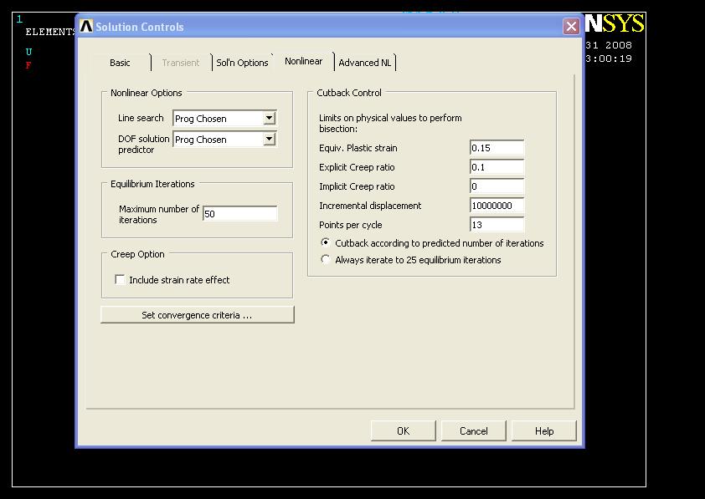Open the Sol'n Options tab
Image resolution: width=705 pixels, height=499 pixels.
click(242, 63)
